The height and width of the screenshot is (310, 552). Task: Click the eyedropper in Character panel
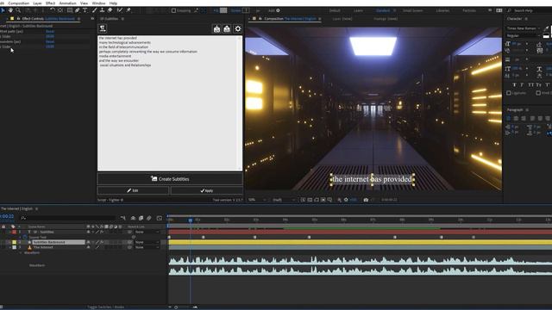pyautogui.click(x=546, y=28)
